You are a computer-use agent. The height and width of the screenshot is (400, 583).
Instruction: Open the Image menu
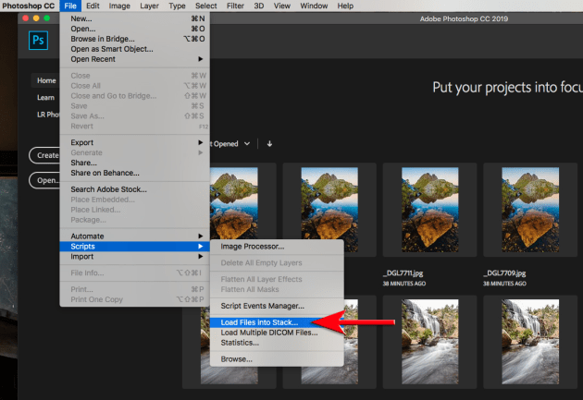119,6
